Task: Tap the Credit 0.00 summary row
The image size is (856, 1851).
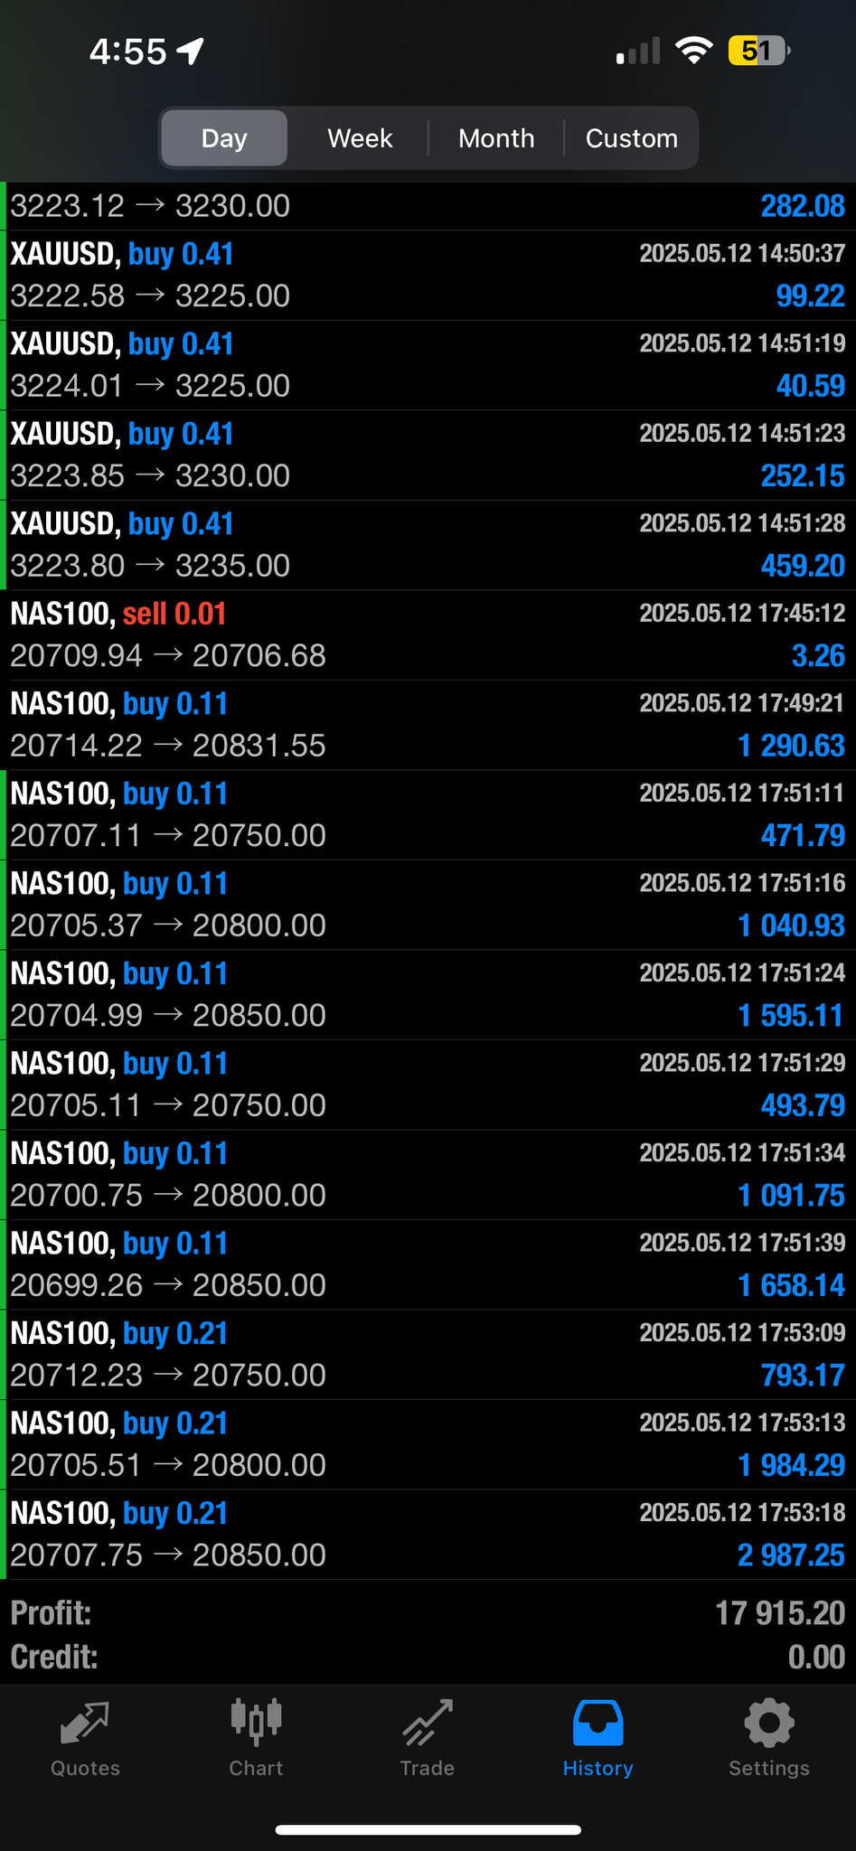Action: pos(428,1657)
